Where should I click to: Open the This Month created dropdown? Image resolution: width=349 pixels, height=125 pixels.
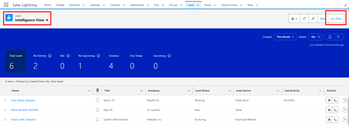(285, 37)
